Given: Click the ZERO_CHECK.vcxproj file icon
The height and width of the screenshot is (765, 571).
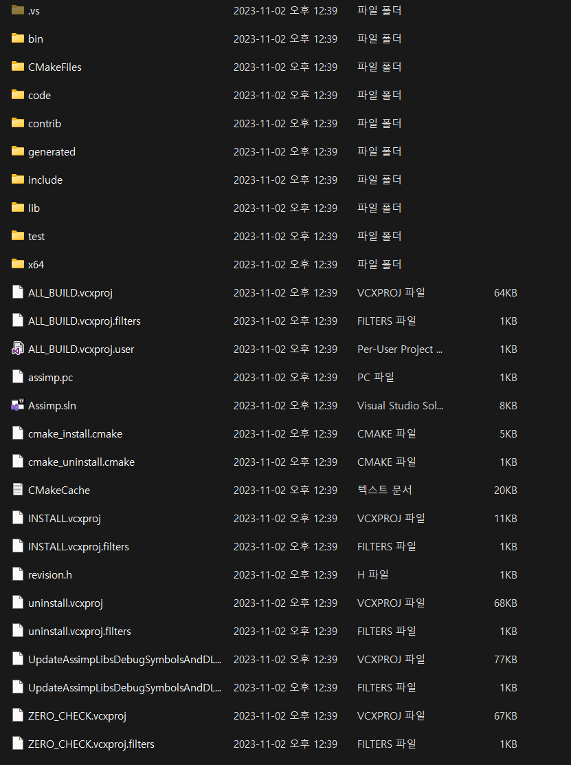Looking at the screenshot, I should pyautogui.click(x=18, y=715).
